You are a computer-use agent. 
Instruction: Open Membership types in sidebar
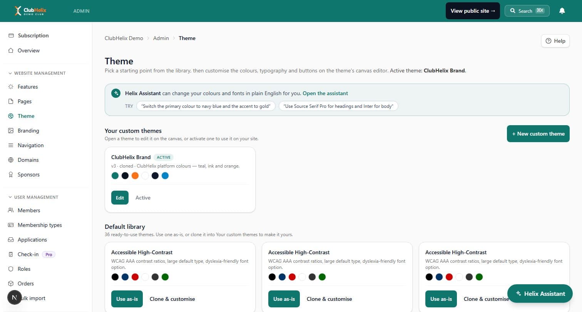[40, 225]
